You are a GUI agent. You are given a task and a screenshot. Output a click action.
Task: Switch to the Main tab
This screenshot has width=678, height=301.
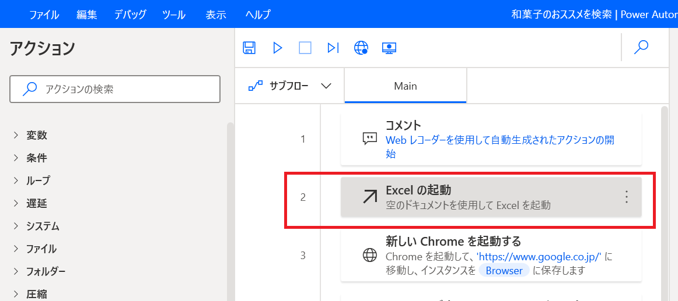tap(406, 86)
